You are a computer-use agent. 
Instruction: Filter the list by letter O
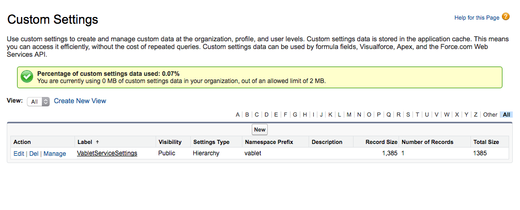click(369, 115)
